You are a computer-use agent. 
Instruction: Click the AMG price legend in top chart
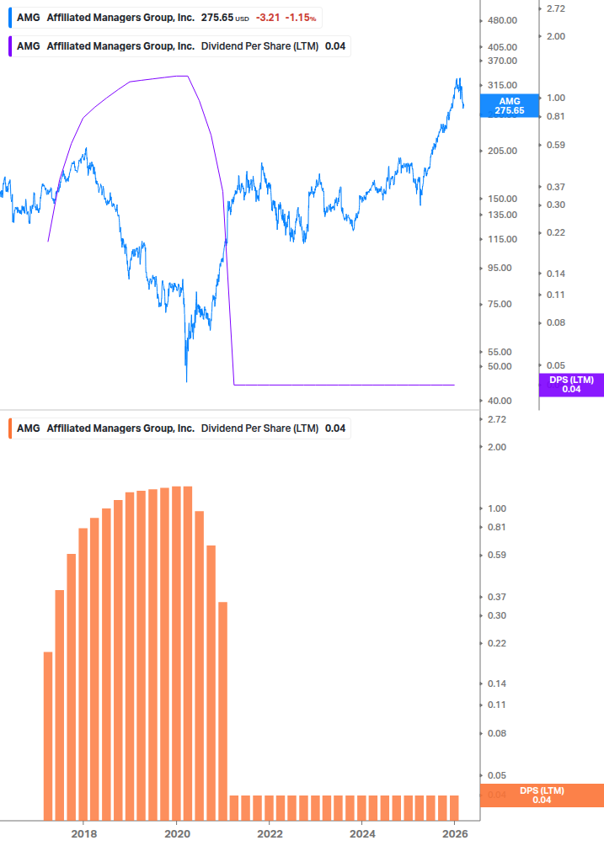[166, 18]
